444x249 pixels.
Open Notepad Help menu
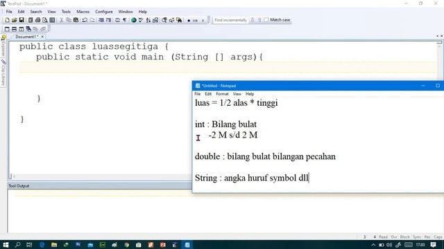click(250, 94)
